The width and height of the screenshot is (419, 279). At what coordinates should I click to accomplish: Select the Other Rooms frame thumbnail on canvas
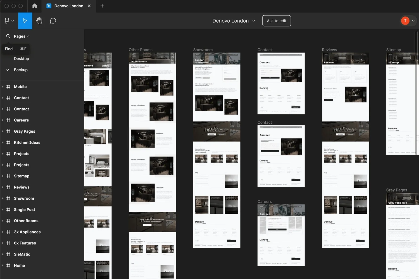coord(152,166)
